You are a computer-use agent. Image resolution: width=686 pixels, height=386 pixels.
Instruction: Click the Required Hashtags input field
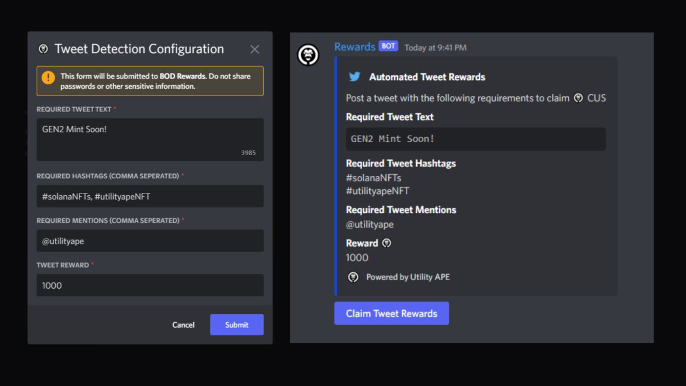coord(150,196)
